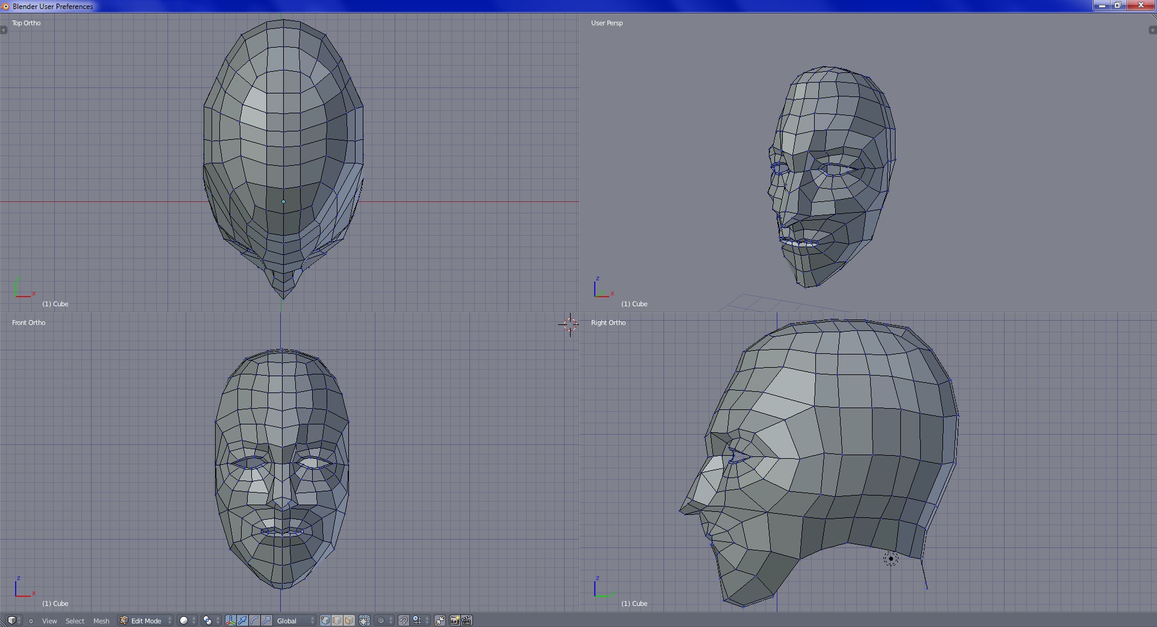The image size is (1157, 627).
Task: Select the rotate manipulator icon
Action: [x=254, y=621]
